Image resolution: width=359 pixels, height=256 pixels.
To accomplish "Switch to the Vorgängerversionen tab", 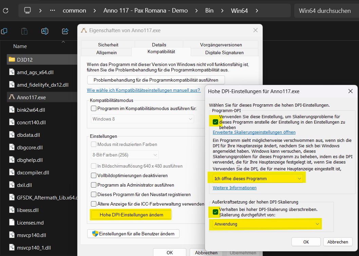I will tap(221, 45).
